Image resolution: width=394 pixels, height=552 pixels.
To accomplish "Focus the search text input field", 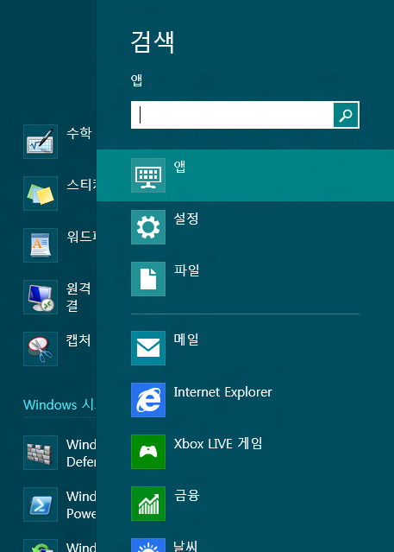I will (x=232, y=115).
